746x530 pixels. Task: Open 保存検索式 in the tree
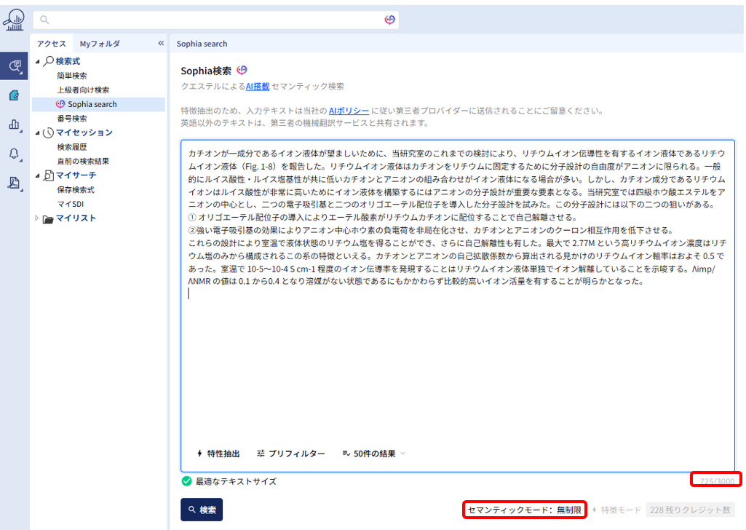click(76, 190)
